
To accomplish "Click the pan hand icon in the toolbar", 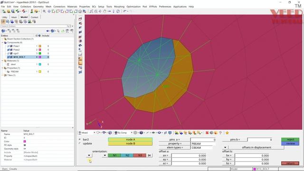I will coord(104,11).
